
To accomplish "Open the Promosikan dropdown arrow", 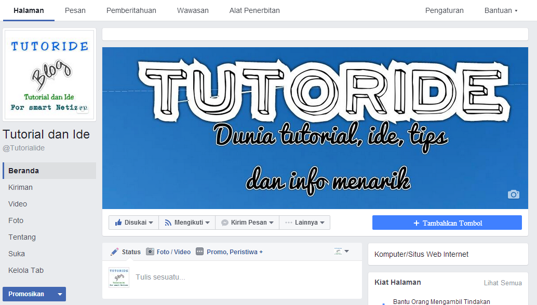I will [x=59, y=294].
